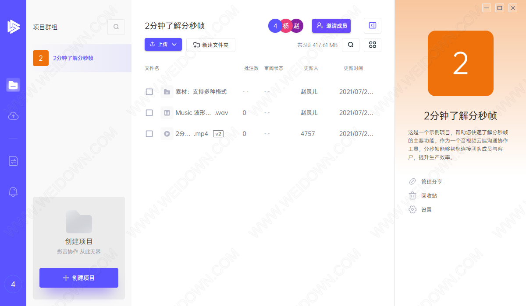The height and width of the screenshot is (306, 526).
Task: Open the cloud upload sidebar icon
Action: point(13,116)
